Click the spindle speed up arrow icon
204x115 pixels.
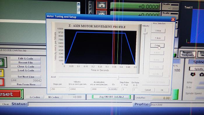[201, 74]
